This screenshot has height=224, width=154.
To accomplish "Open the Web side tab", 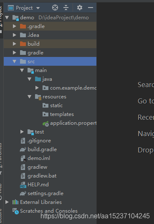I will click(x=1, y=191).
